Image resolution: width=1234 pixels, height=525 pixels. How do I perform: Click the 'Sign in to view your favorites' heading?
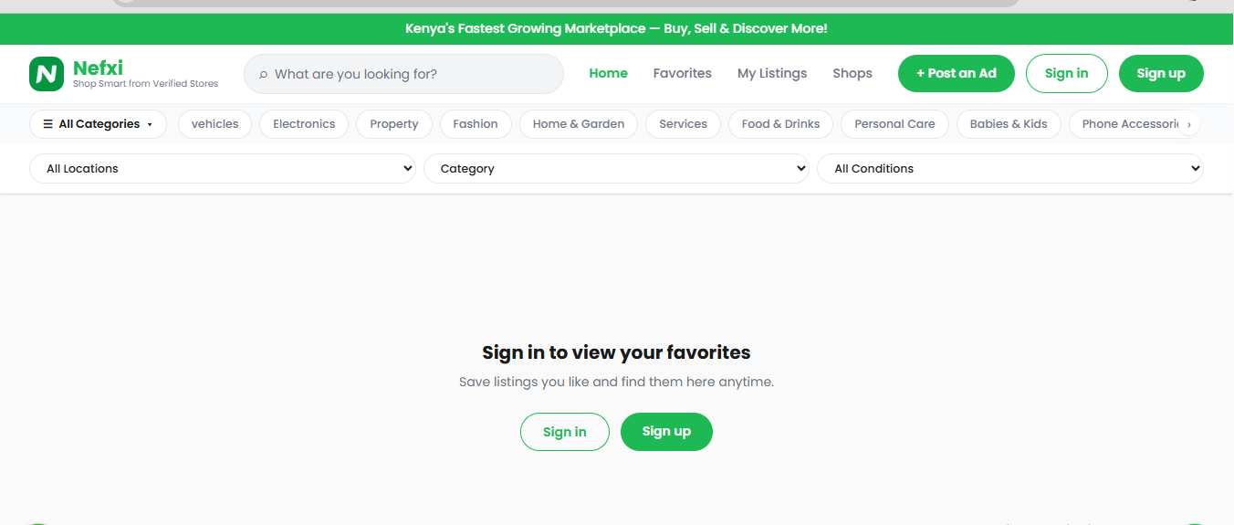(x=616, y=352)
